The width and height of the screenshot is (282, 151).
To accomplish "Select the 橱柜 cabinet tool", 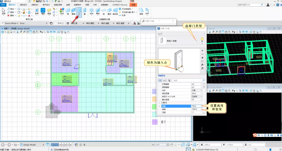I will click(x=98, y=11).
